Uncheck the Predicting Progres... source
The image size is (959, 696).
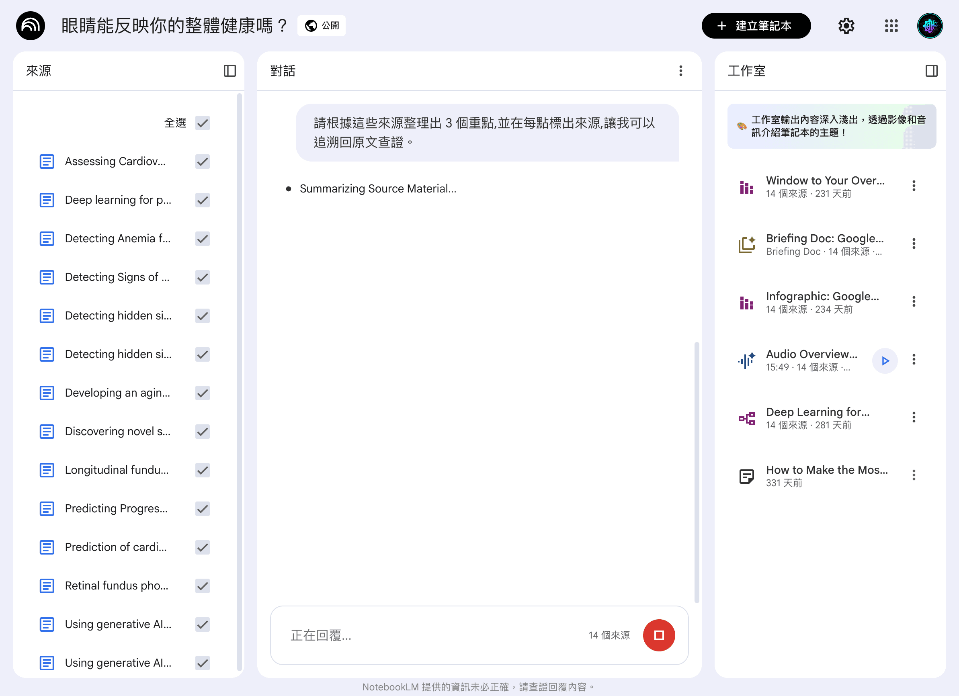coord(203,509)
